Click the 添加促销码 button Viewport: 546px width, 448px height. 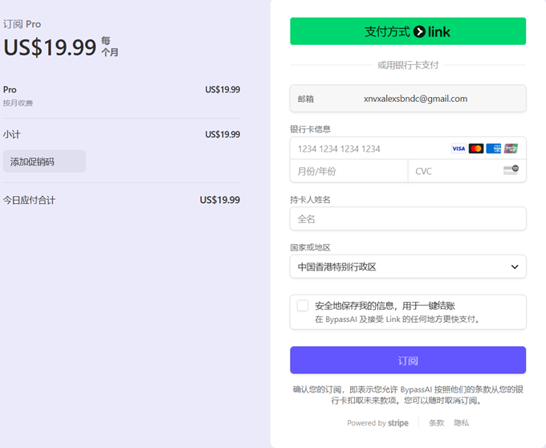coord(44,161)
